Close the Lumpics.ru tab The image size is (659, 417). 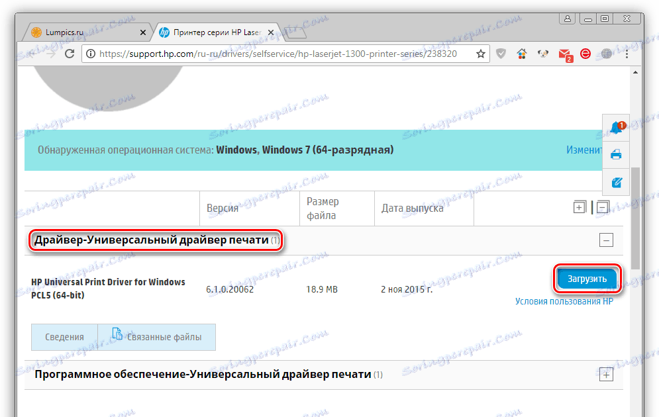point(143,32)
